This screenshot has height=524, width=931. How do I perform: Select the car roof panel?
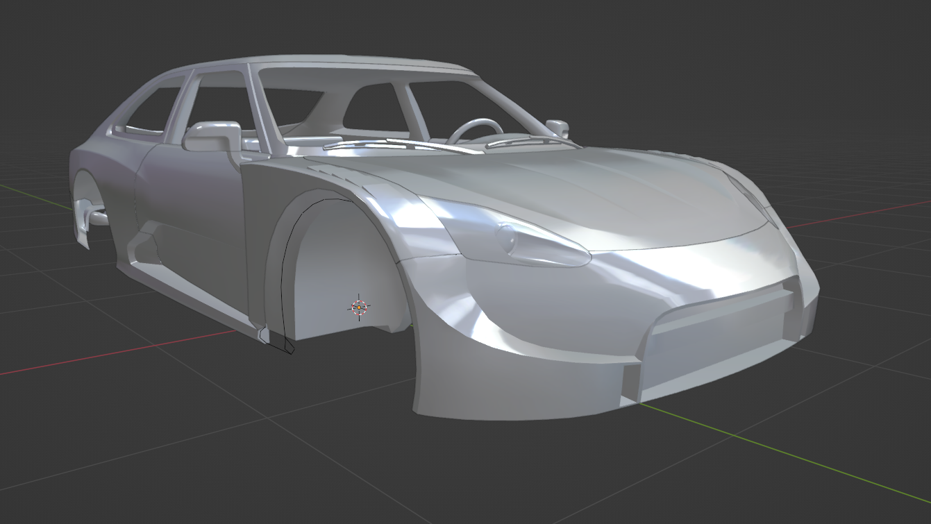coord(361,62)
